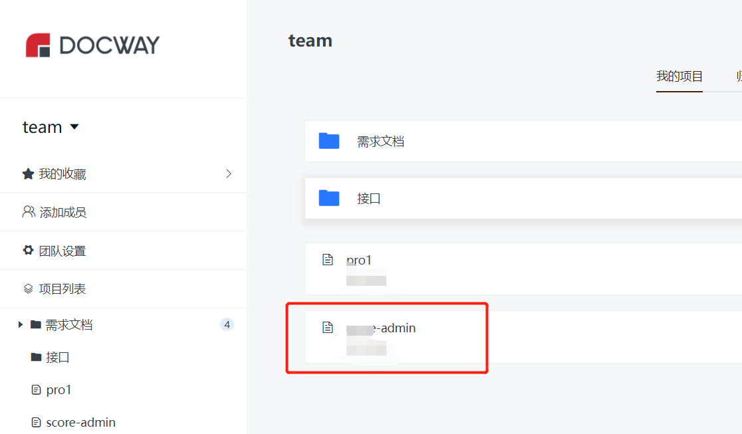Image resolution: width=742 pixels, height=434 pixels.
Task: Expand the 需求文档 tree arrow
Action: 19,324
